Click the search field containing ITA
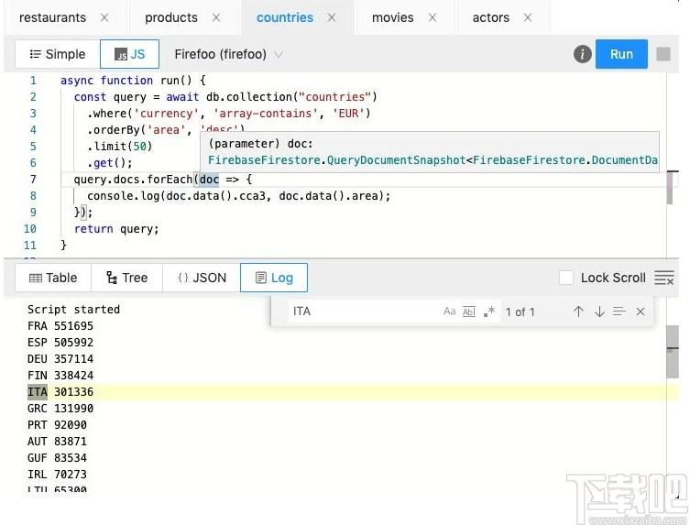This screenshot has width=690, height=525. (x=363, y=312)
